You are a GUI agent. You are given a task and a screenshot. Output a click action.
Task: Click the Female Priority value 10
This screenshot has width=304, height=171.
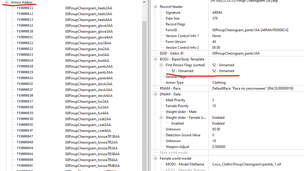pos(214,106)
